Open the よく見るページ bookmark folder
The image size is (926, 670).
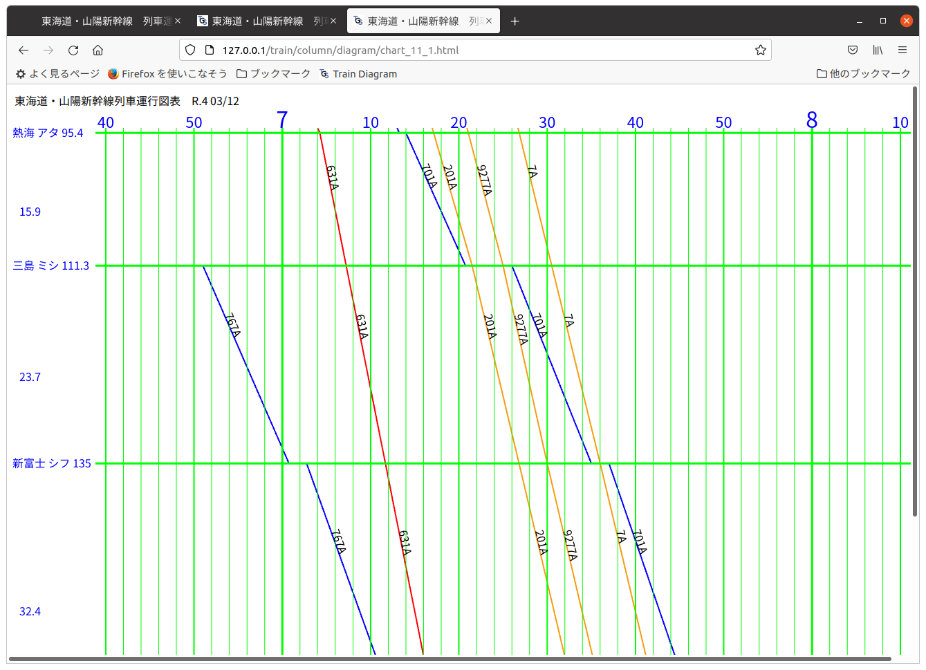[57, 73]
